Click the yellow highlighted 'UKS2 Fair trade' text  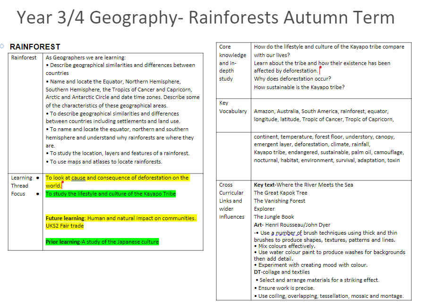pyautogui.click(x=65, y=226)
